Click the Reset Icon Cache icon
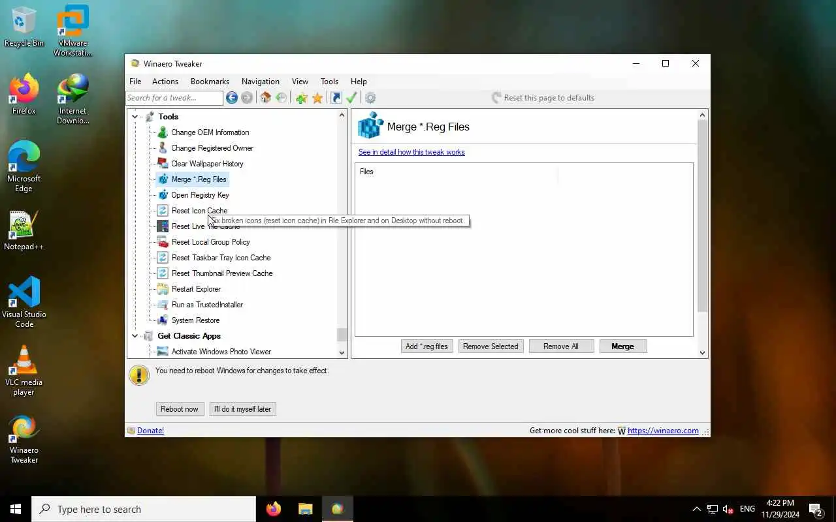The width and height of the screenshot is (836, 522). 163,211
